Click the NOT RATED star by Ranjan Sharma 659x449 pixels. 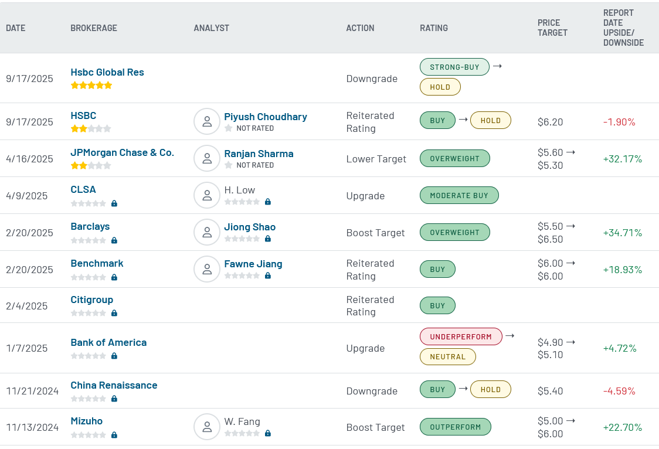click(x=229, y=165)
